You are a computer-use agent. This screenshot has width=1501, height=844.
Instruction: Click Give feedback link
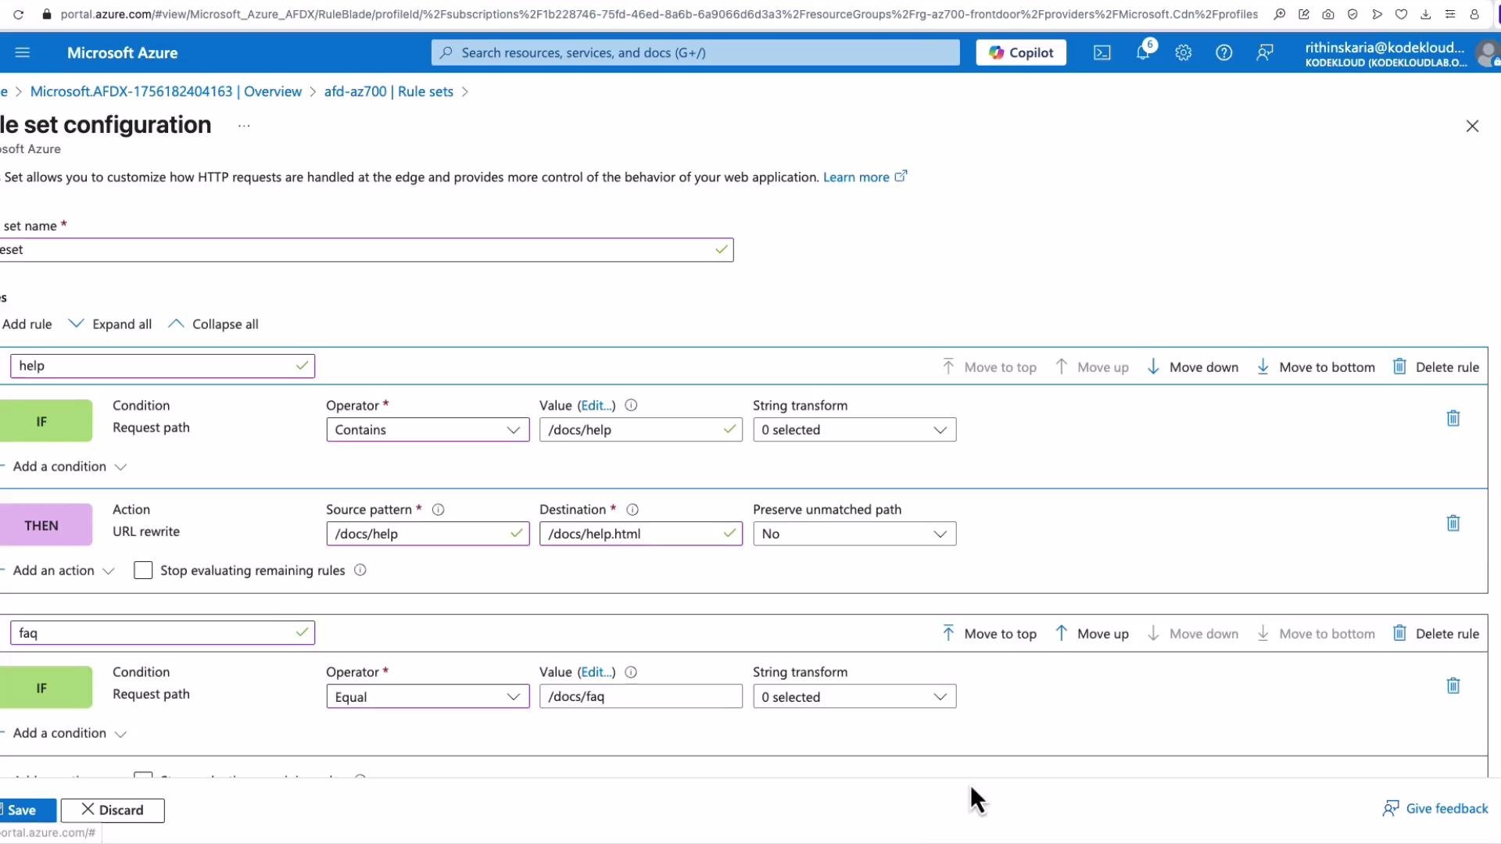pyautogui.click(x=1435, y=809)
